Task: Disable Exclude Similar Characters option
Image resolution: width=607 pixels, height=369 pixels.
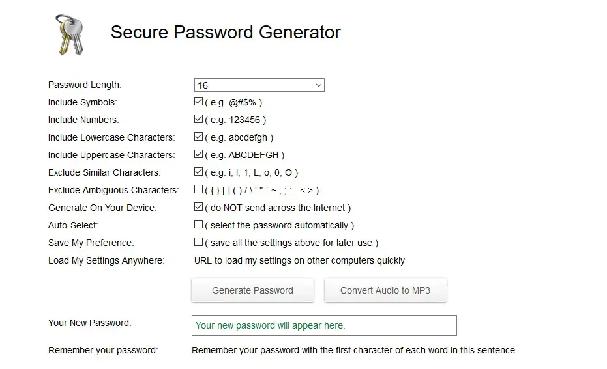Action: pos(198,172)
